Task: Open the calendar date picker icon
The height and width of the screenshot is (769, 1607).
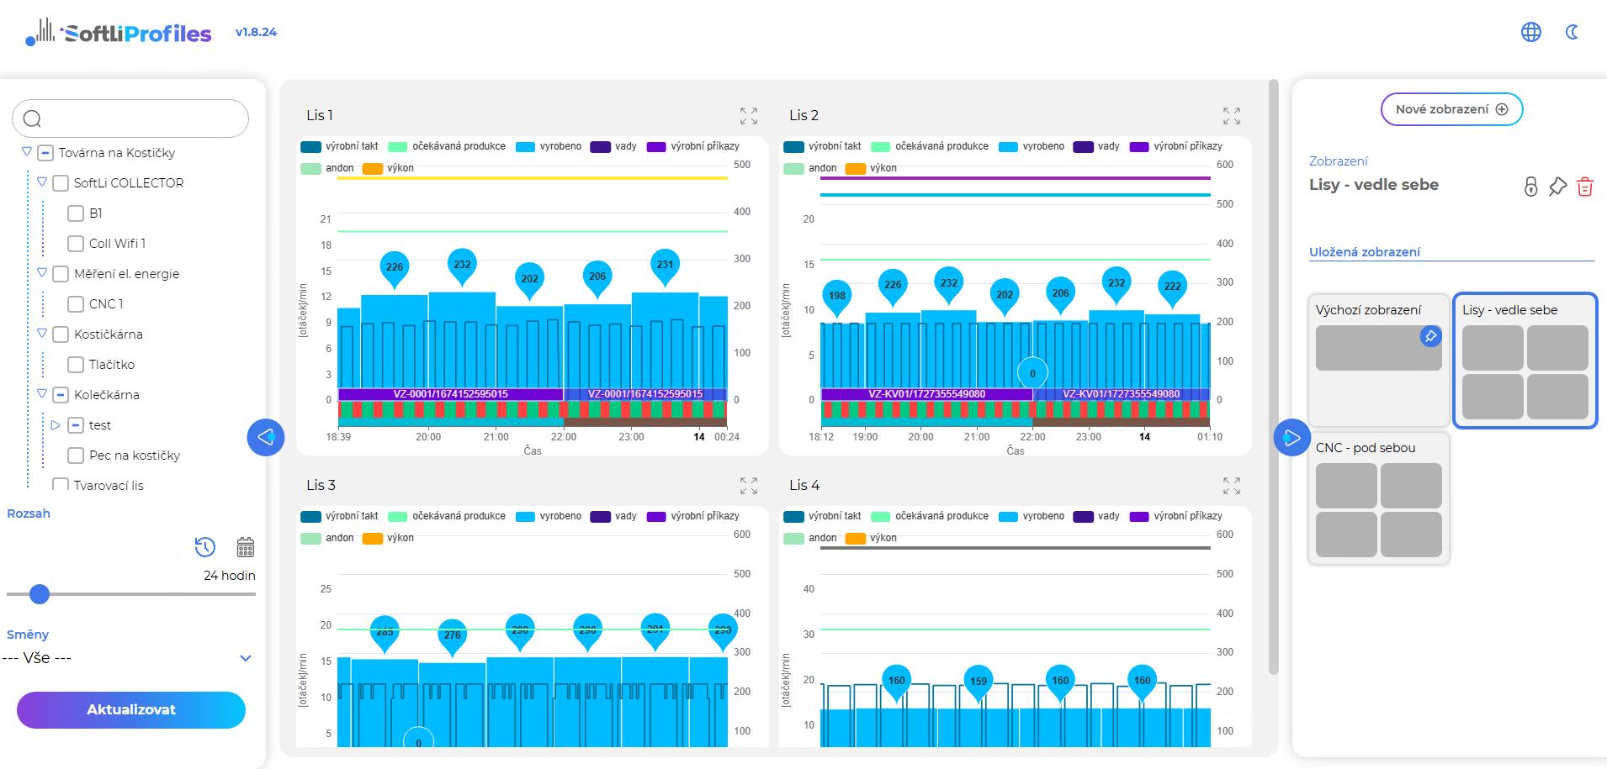Action: tap(245, 547)
